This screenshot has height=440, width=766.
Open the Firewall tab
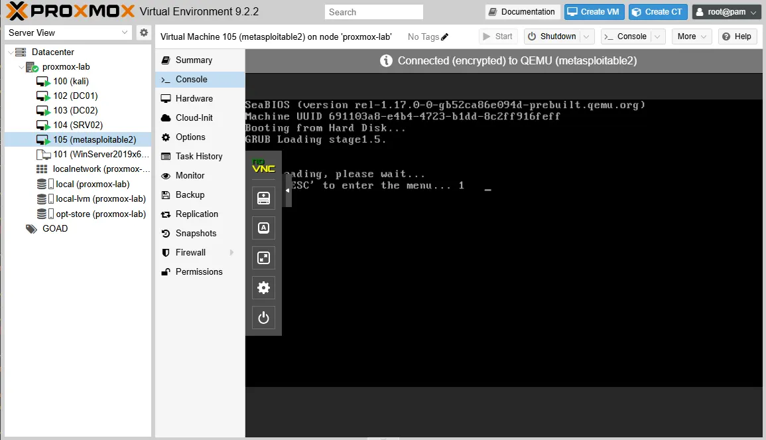200,253
